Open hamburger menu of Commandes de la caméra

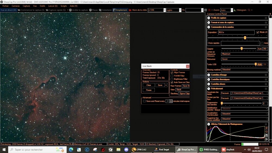coord(266,27)
